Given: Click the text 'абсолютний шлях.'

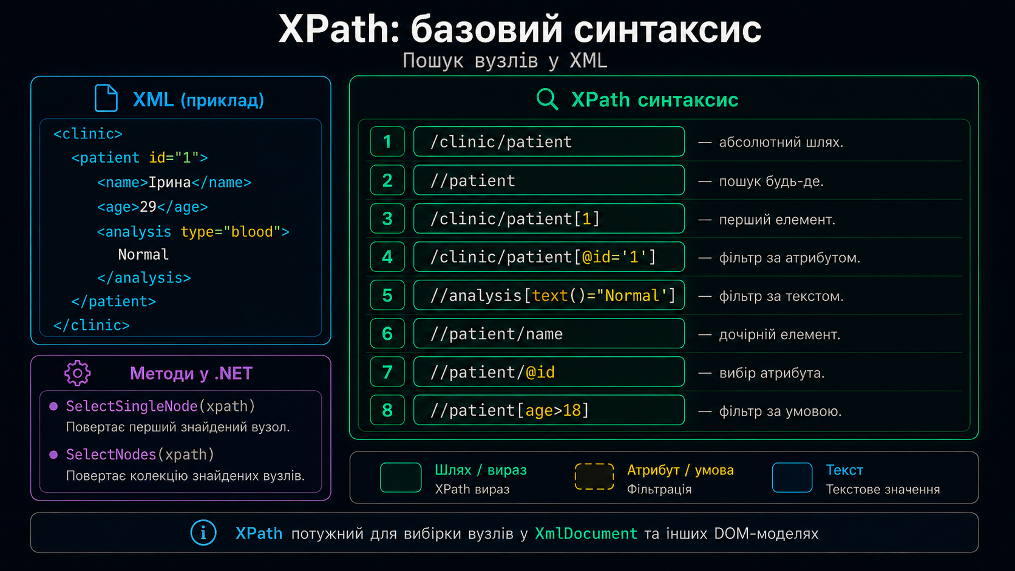Looking at the screenshot, I should pos(781,143).
